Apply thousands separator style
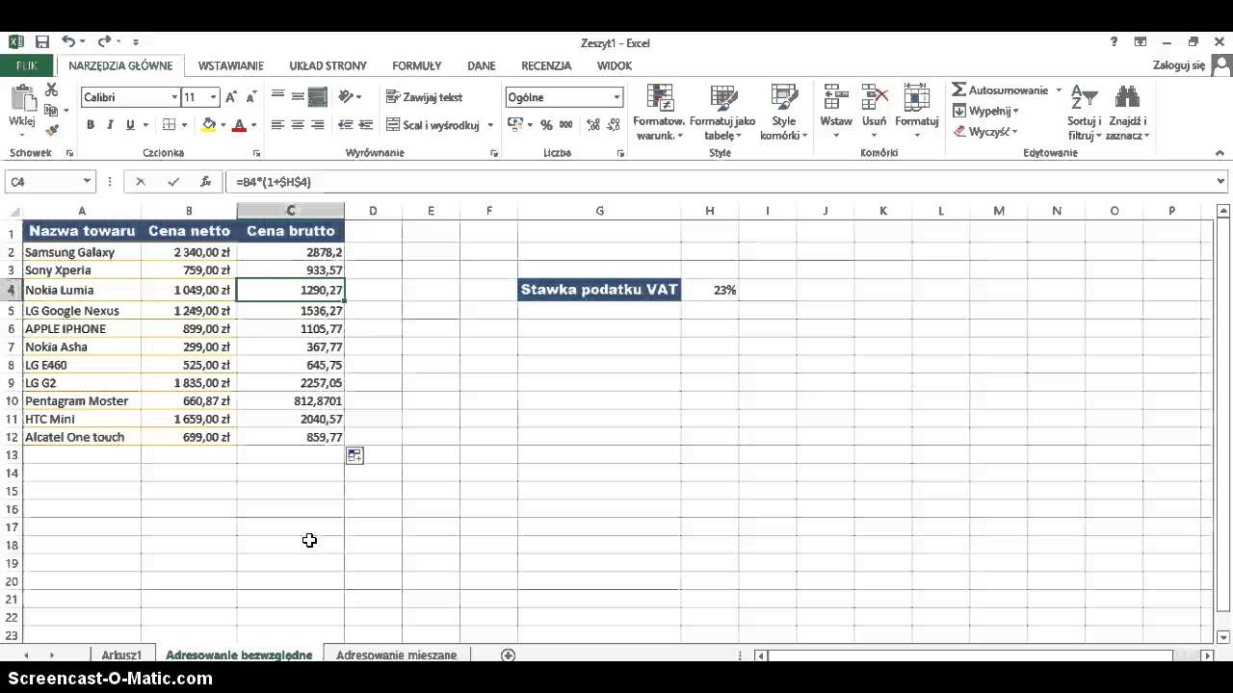This screenshot has height=693, width=1233. tap(565, 125)
